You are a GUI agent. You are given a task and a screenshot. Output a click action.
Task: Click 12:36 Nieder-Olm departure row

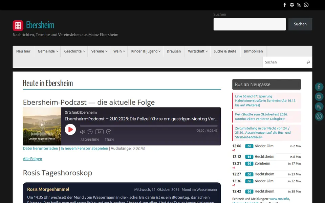pyautogui.click(x=266, y=182)
